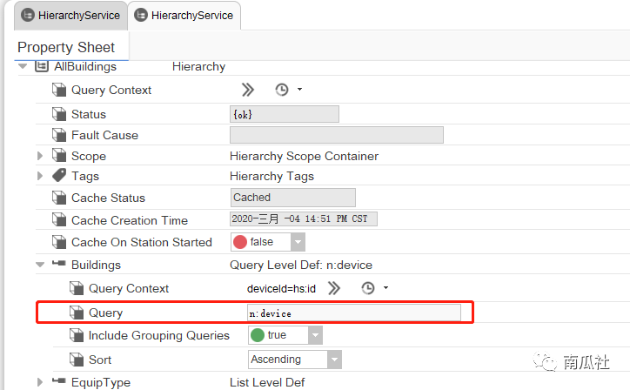Click the AllBuildings Query Context history clock

point(282,90)
